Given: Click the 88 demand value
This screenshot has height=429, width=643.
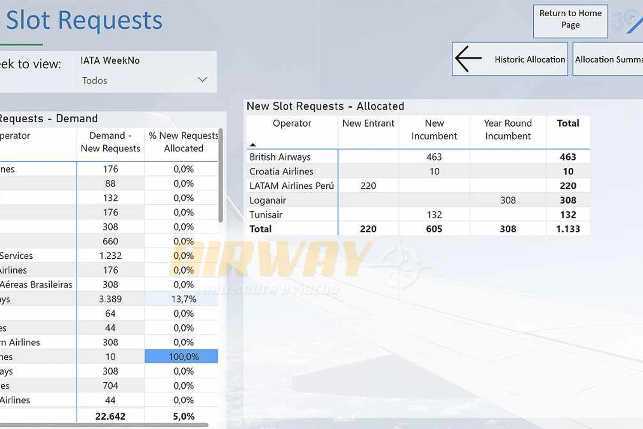Looking at the screenshot, I should coord(110,184).
